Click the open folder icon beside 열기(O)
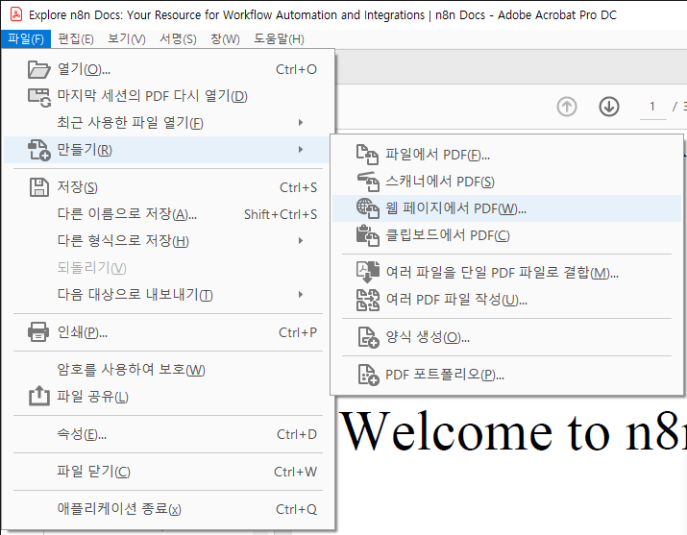687x535 pixels. click(x=39, y=69)
